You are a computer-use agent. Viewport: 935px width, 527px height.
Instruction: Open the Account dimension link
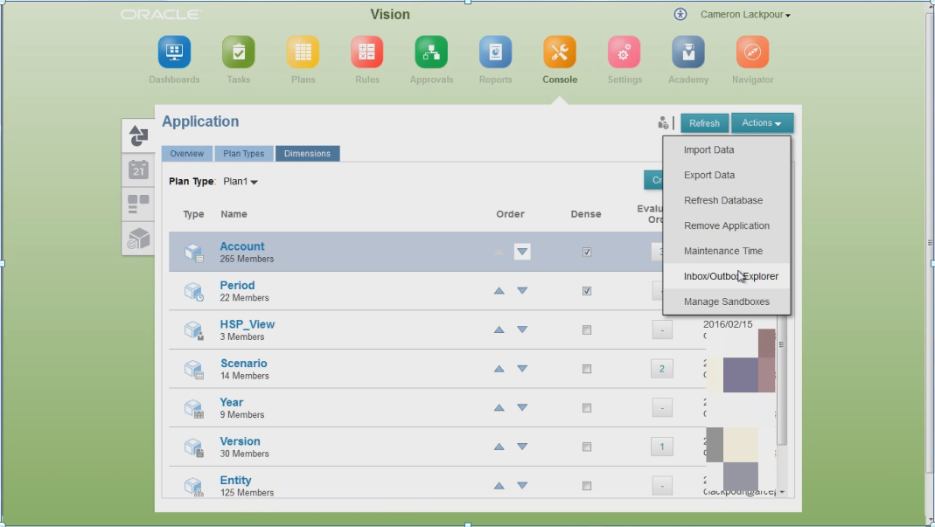pyautogui.click(x=241, y=246)
